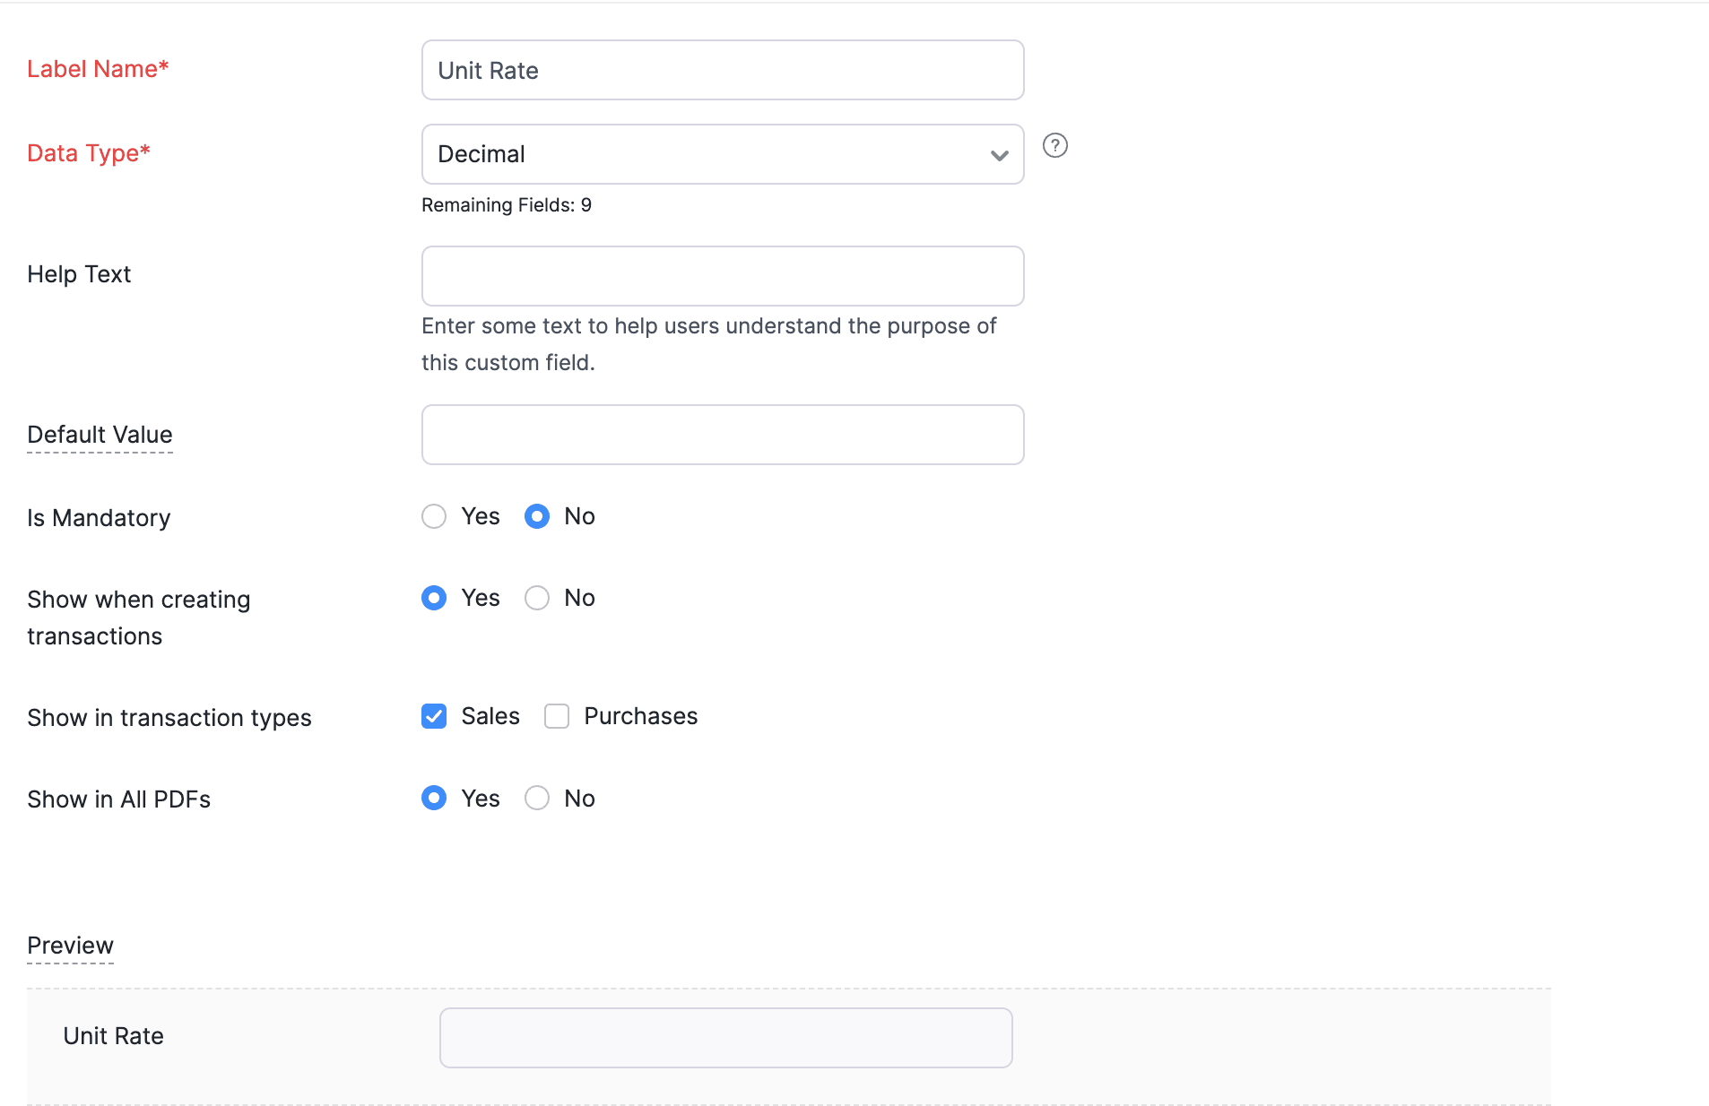The height and width of the screenshot is (1106, 1709).
Task: Focus the Help Text input field
Action: tap(723, 276)
